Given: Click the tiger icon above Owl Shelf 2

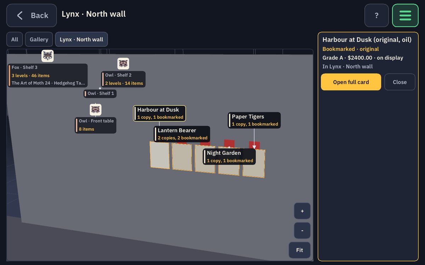Looking at the screenshot, I should point(123,64).
